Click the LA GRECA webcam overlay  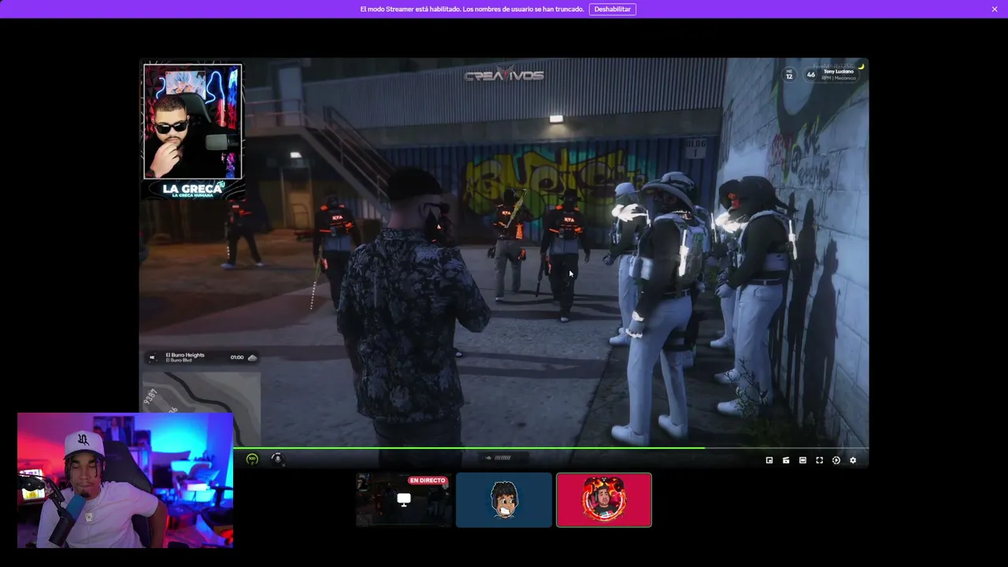(193, 121)
